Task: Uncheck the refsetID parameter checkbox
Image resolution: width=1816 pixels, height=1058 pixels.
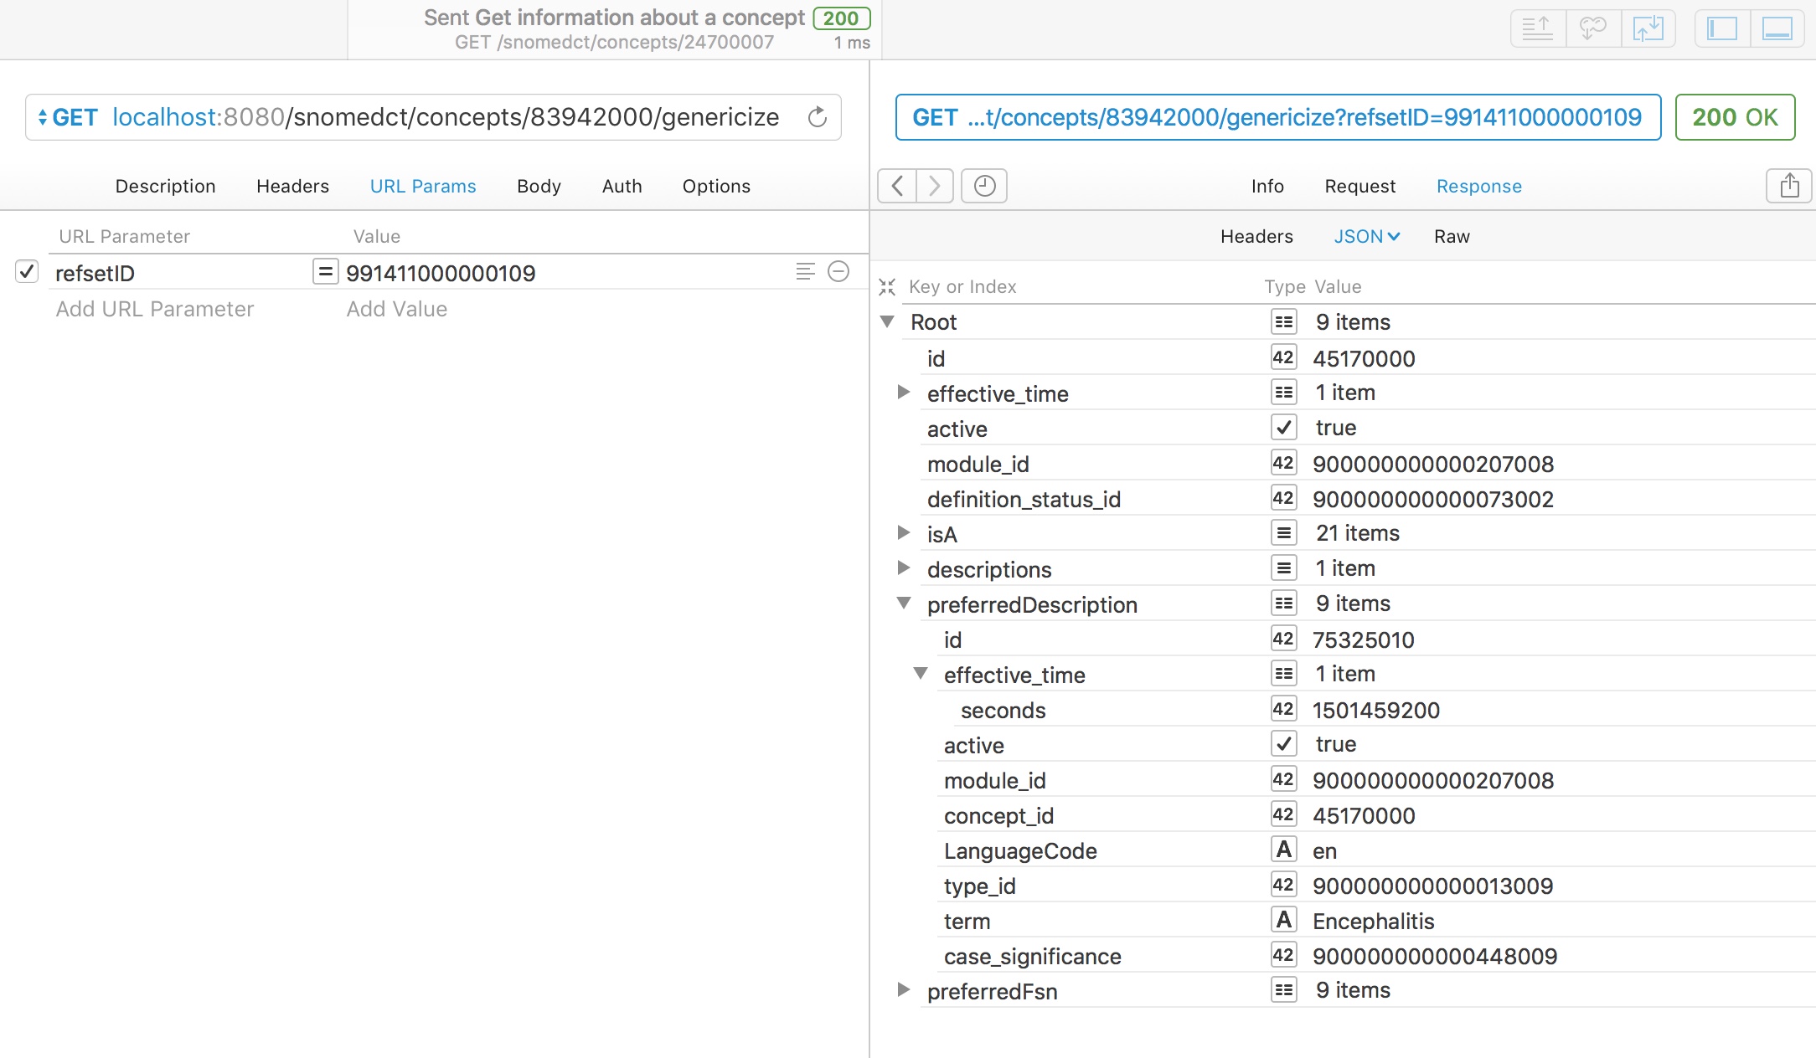Action: tap(27, 271)
